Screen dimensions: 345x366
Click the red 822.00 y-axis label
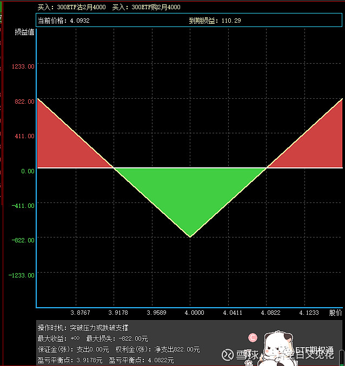point(24,101)
